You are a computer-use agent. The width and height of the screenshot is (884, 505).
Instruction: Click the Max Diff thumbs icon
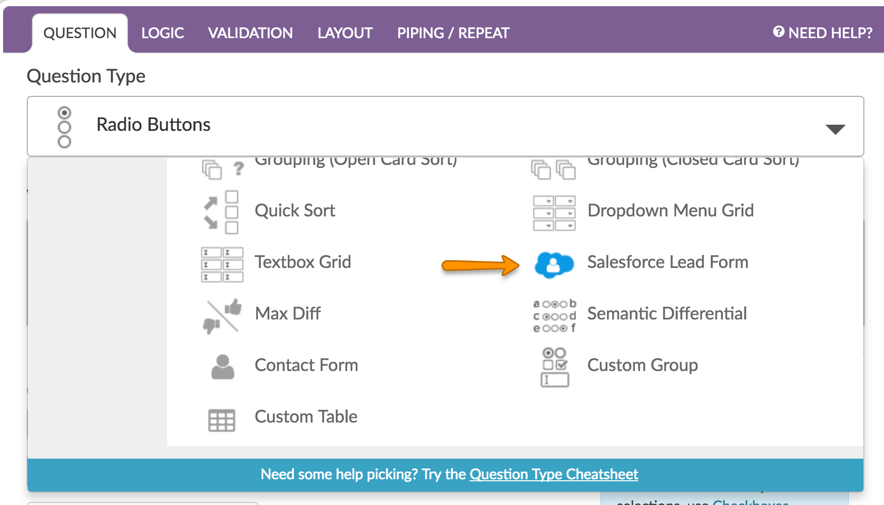[222, 315]
